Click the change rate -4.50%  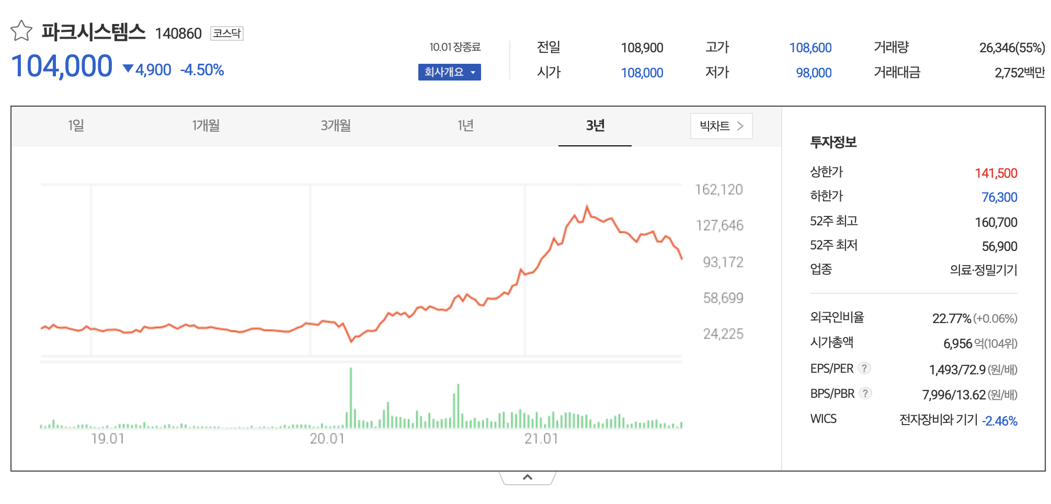[202, 70]
